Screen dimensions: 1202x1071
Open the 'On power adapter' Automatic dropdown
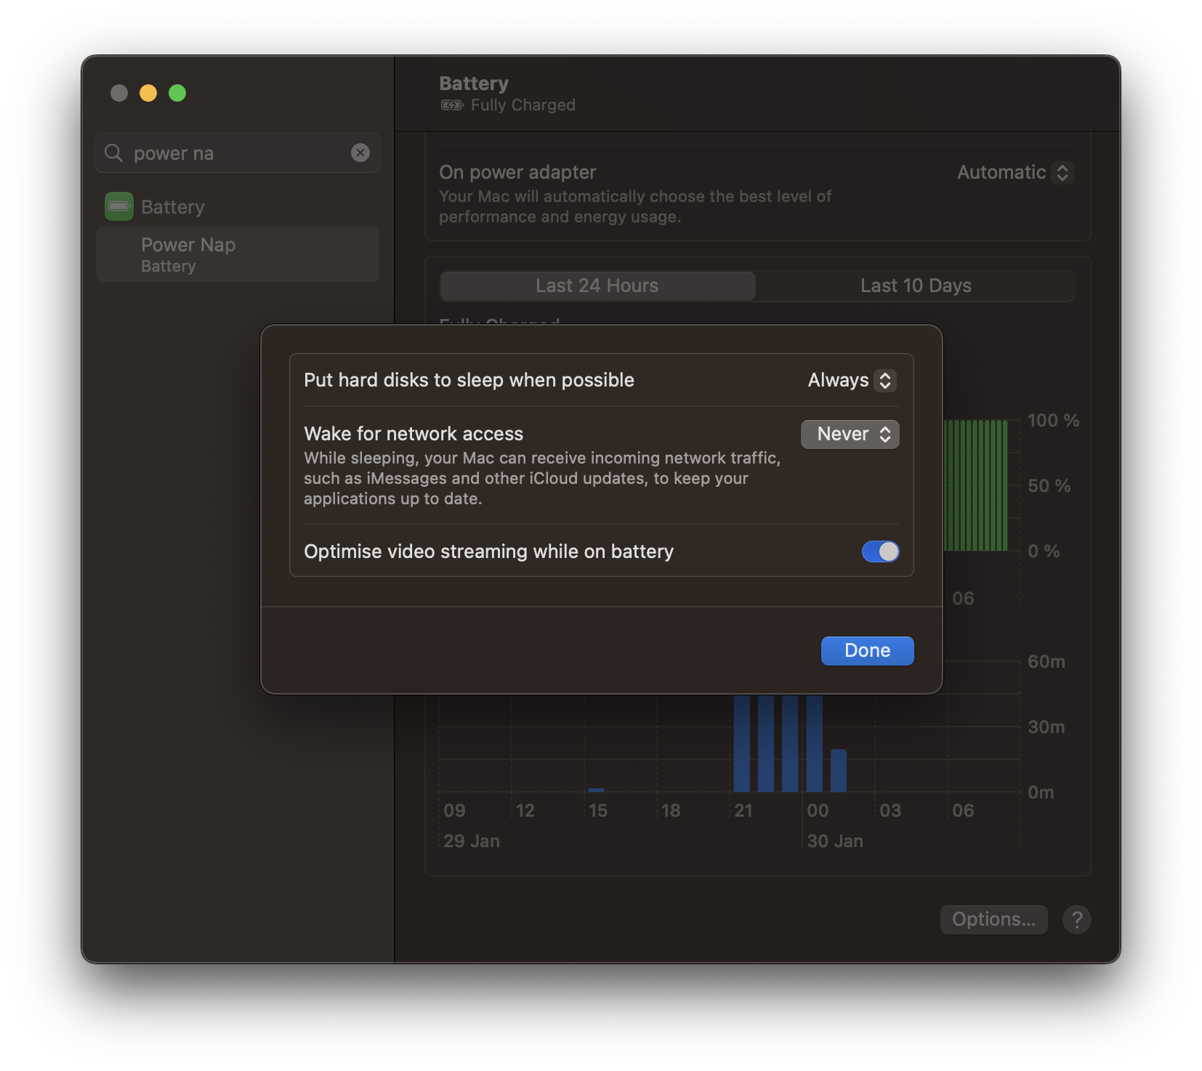point(1015,173)
